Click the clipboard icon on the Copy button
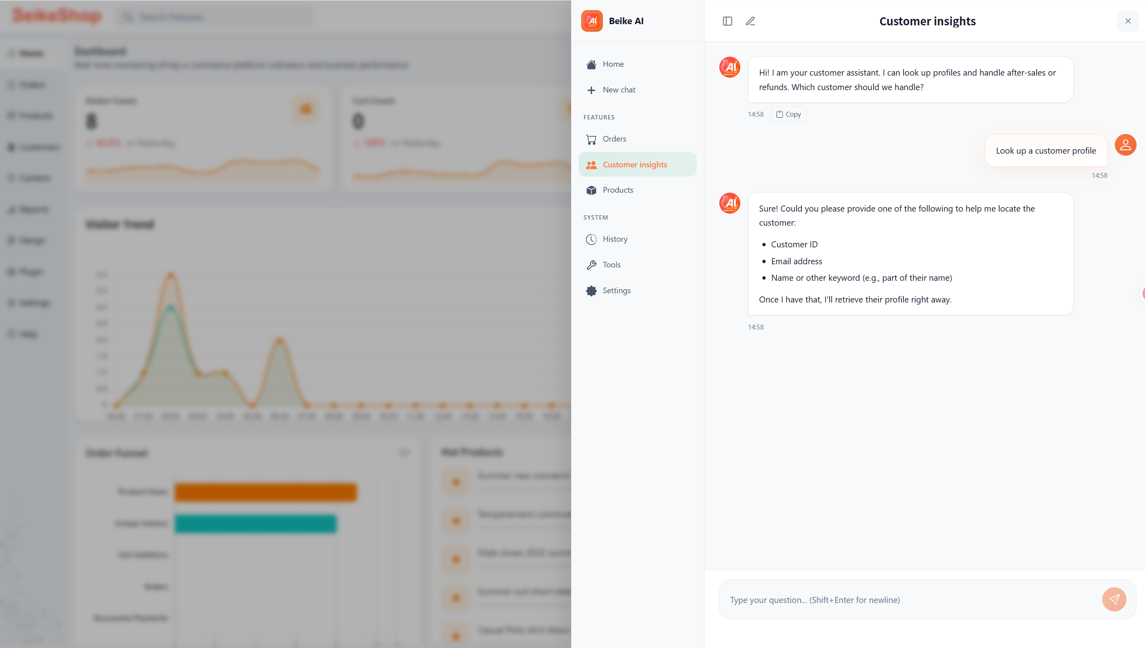Image resolution: width=1145 pixels, height=648 pixels. [x=780, y=114]
